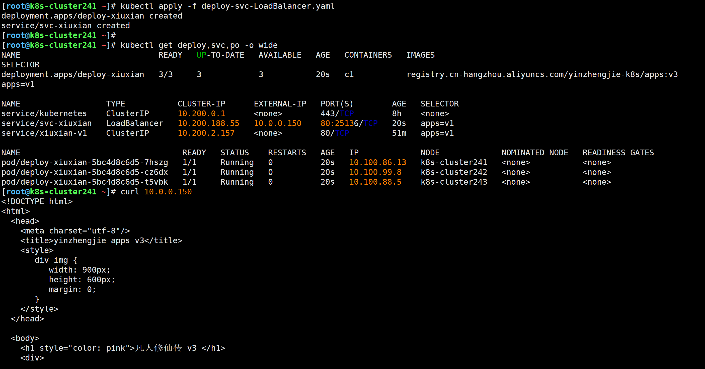Click the port mapping 80:25136/TCP
Viewport: 705px width, 369px height.
pyautogui.click(x=349, y=123)
